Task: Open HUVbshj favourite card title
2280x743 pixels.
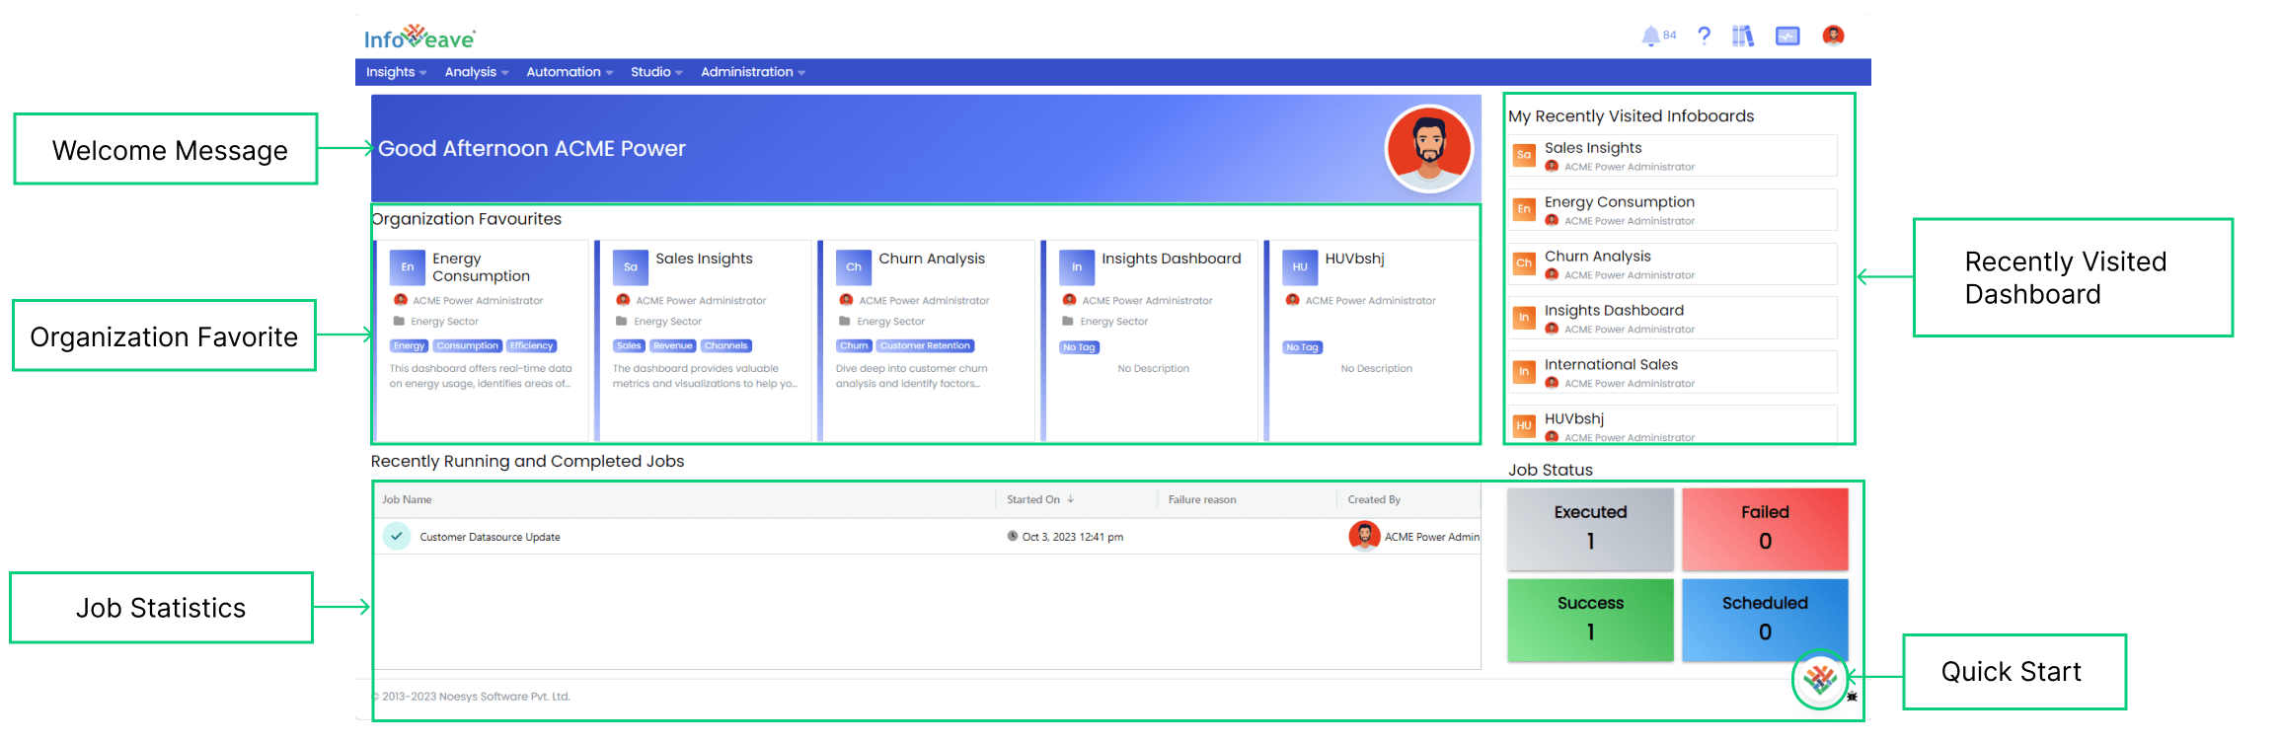Action: pos(1354,259)
